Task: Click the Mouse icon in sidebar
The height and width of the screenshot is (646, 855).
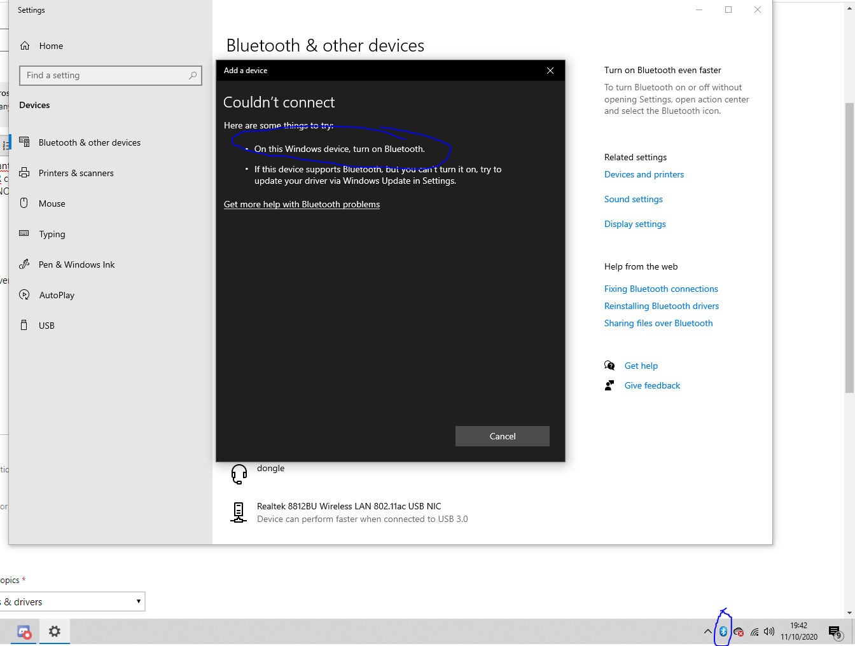Action: click(24, 203)
